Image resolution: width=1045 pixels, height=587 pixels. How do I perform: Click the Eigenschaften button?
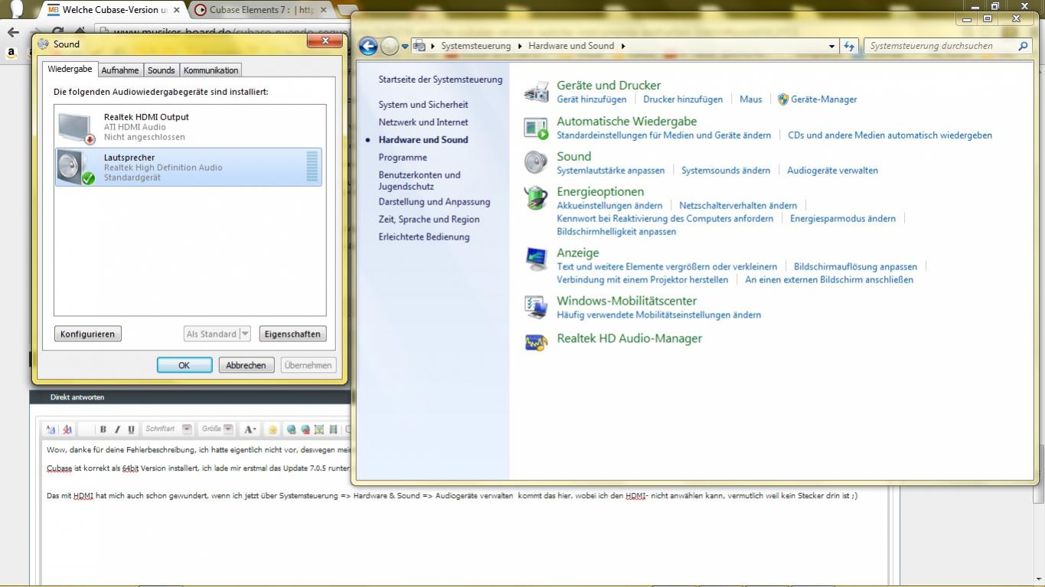tap(292, 334)
